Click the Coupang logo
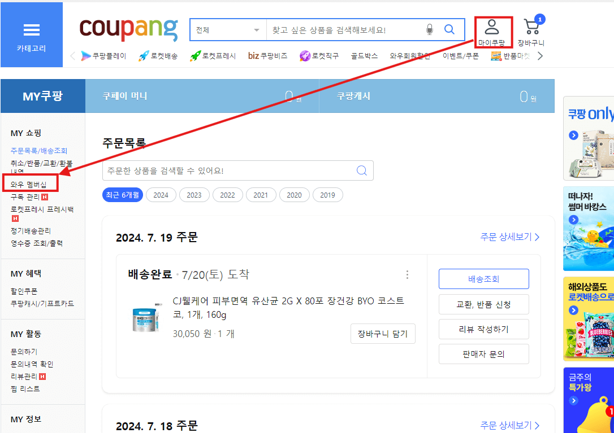The height and width of the screenshot is (433, 614). click(x=129, y=29)
